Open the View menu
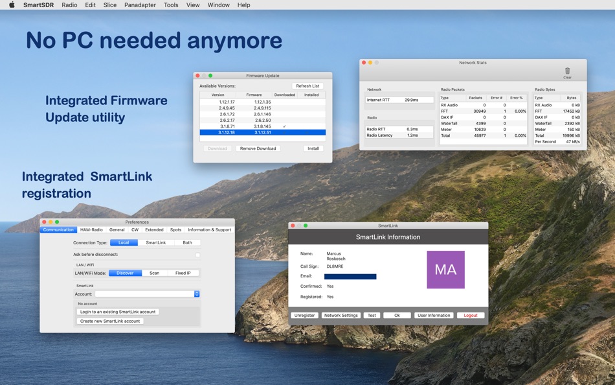615x385 pixels. pyautogui.click(x=193, y=5)
